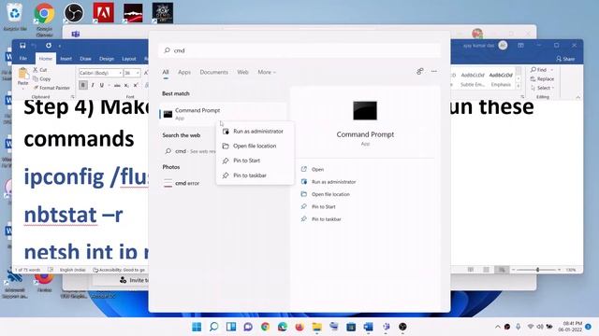Expand the Word Styles gallery more arrow

coord(519,87)
